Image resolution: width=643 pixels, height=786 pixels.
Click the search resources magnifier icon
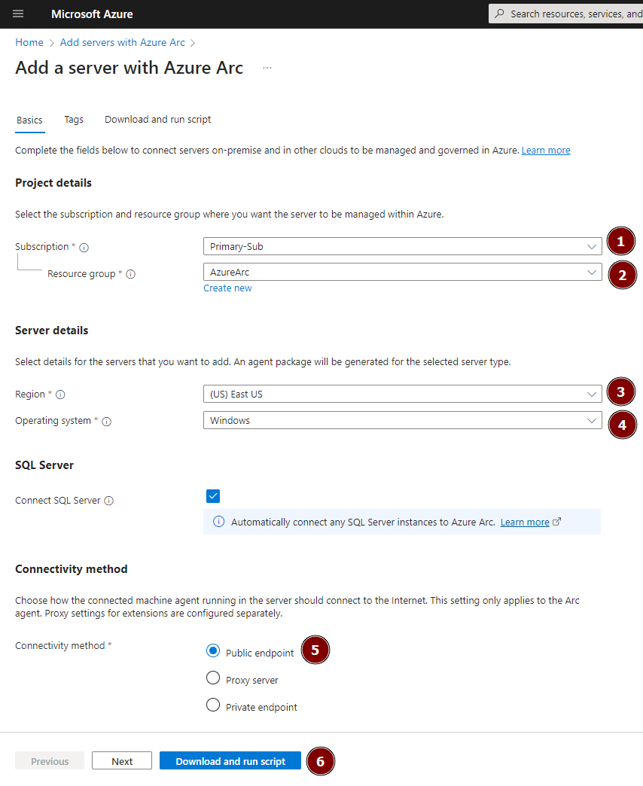(x=499, y=14)
